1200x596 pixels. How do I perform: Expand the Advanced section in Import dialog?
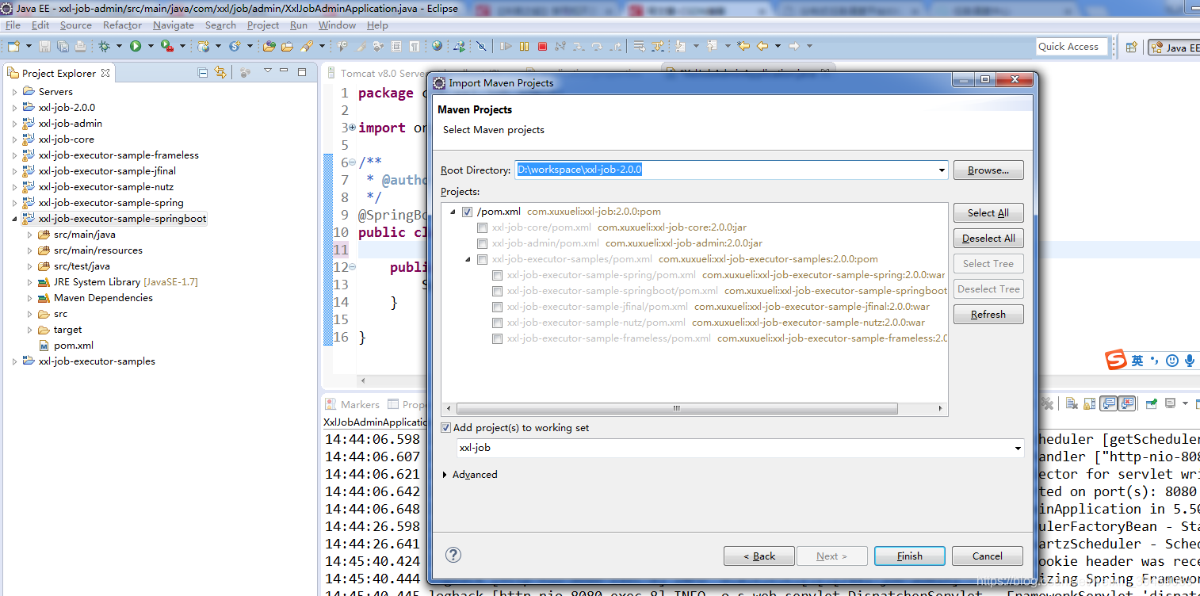pos(445,475)
